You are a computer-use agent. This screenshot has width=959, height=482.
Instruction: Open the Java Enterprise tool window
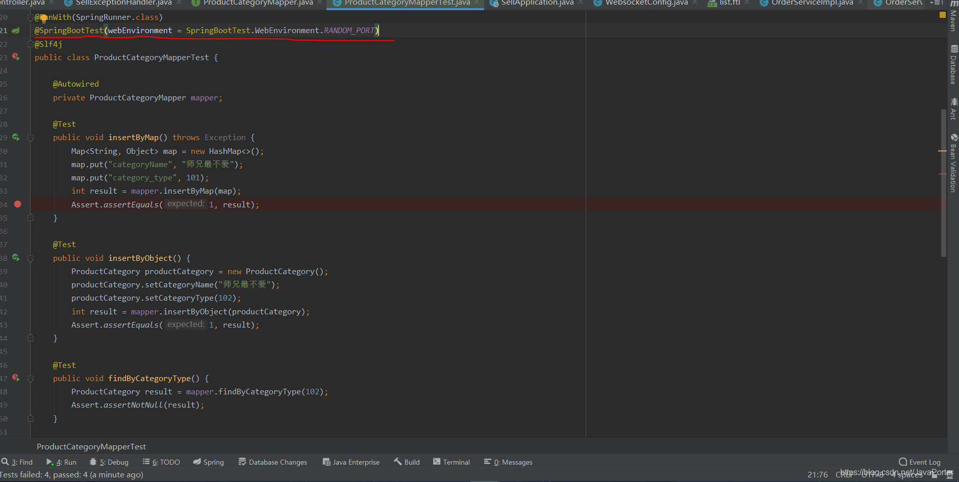pos(351,462)
